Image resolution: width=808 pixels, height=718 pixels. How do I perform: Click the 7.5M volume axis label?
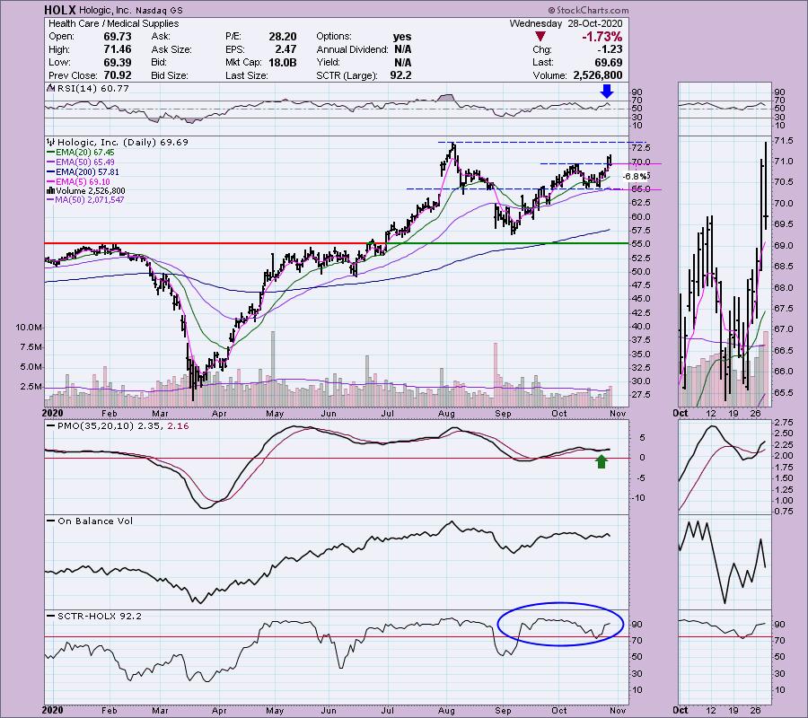(x=31, y=347)
